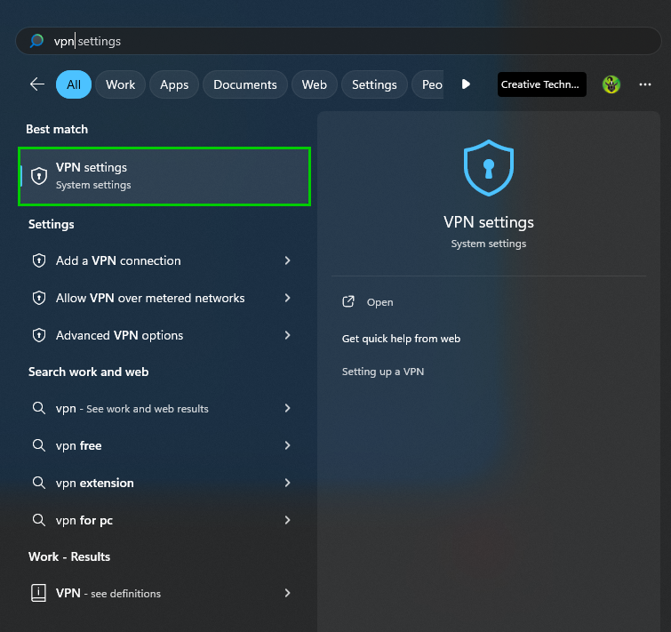The image size is (671, 632).
Task: Switch to the Apps filter tab
Action: [174, 84]
